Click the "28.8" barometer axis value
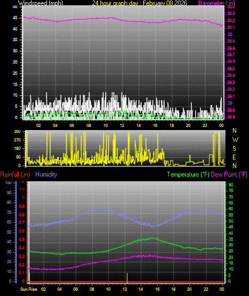The height and width of the screenshot is (296, 249). click(231, 117)
